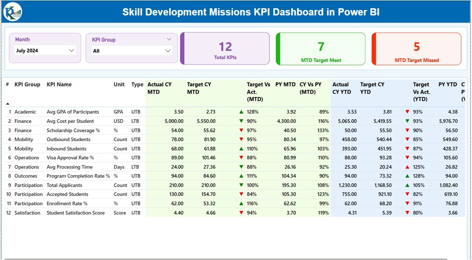Click red up triangle on Avg Processing Time YTD

(x=407, y=167)
